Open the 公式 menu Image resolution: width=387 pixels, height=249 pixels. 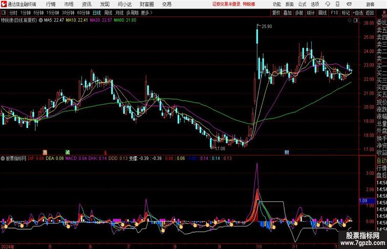click(x=302, y=4)
